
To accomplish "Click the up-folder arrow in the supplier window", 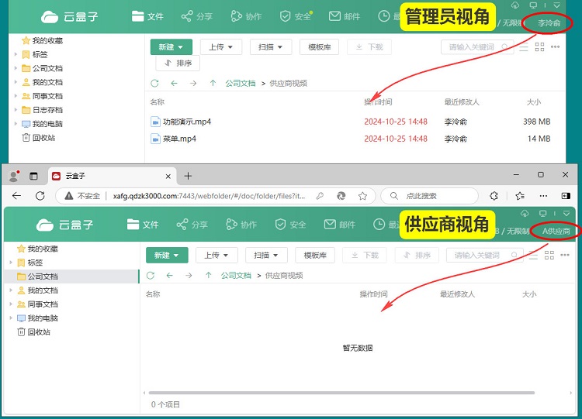I will (x=209, y=275).
